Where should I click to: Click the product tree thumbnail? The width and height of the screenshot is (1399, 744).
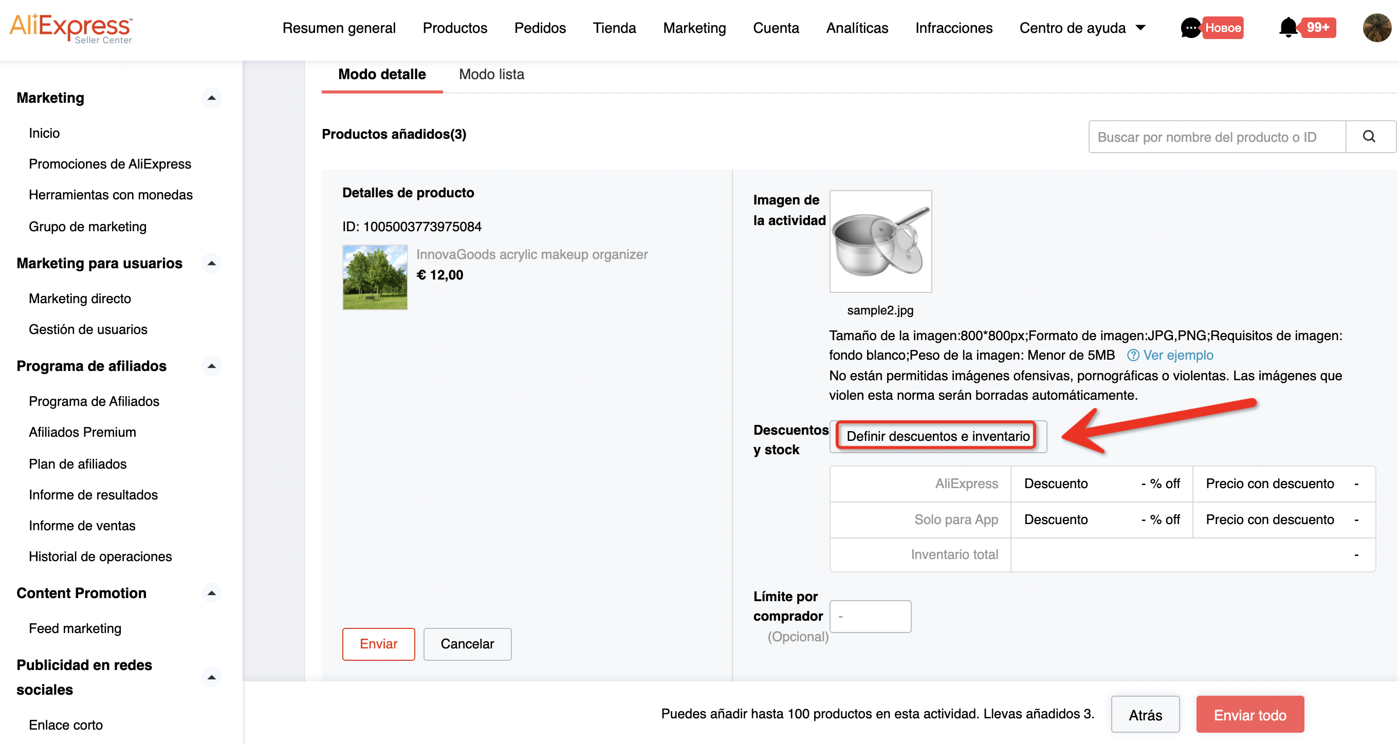[x=375, y=277]
